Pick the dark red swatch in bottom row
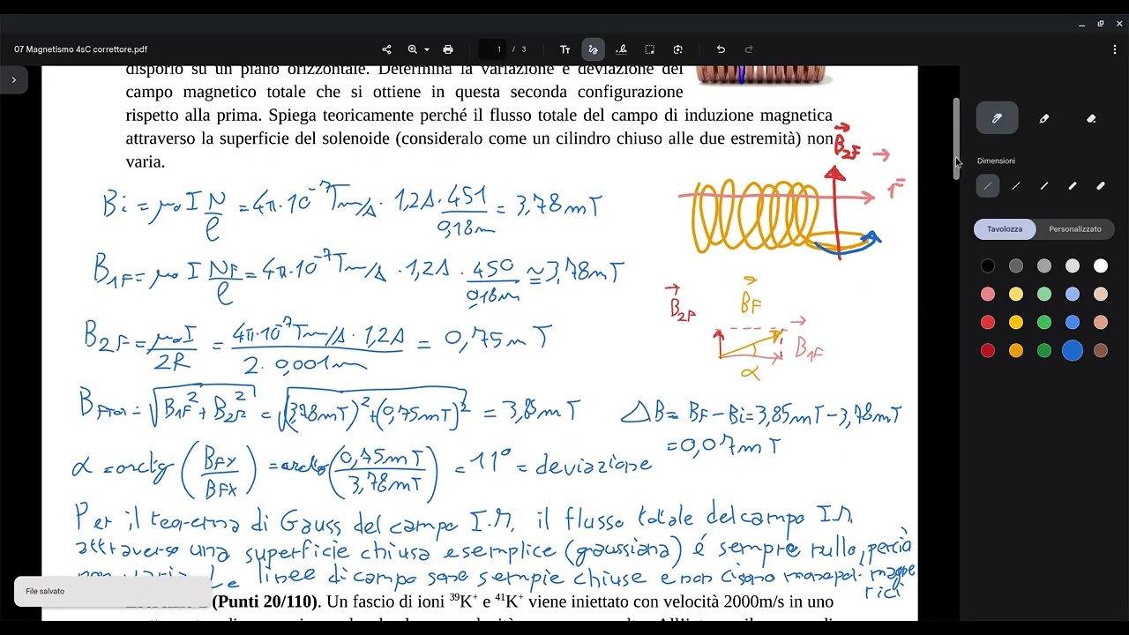This screenshot has height=635, width=1129. point(988,351)
